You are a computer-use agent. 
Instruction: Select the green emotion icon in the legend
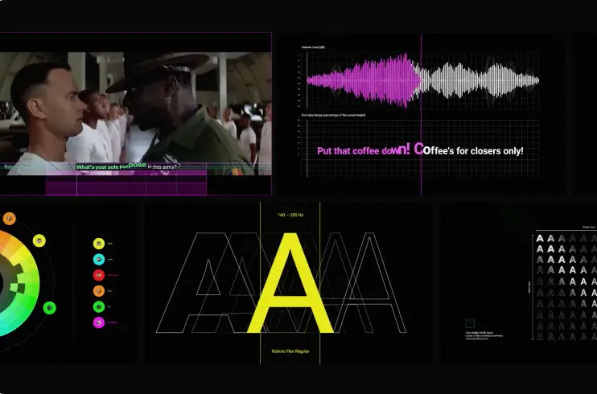pos(98,306)
